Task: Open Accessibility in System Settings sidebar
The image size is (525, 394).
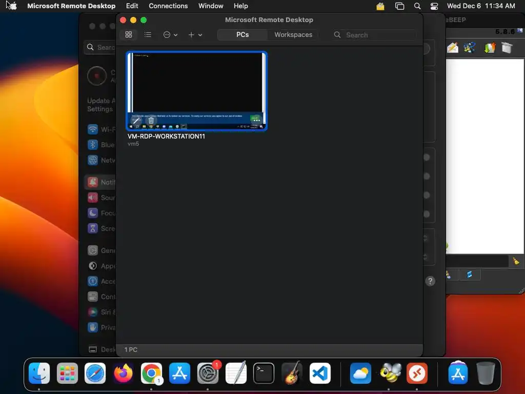Action: [x=102, y=281]
